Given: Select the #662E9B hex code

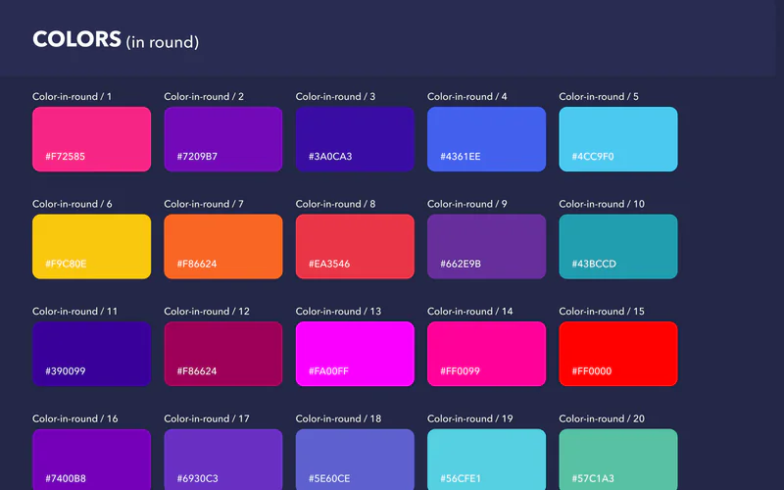Looking at the screenshot, I should coord(461,264).
